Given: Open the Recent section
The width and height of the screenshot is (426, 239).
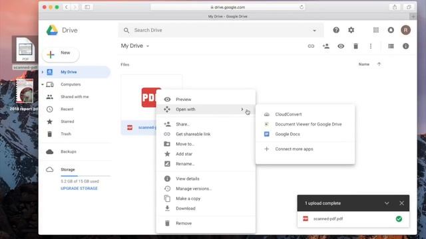Looking at the screenshot, I should [x=67, y=109].
